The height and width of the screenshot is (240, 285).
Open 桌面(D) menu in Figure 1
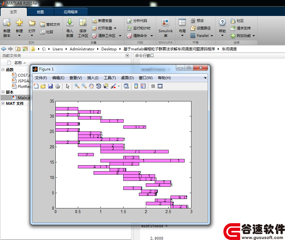[127, 78]
